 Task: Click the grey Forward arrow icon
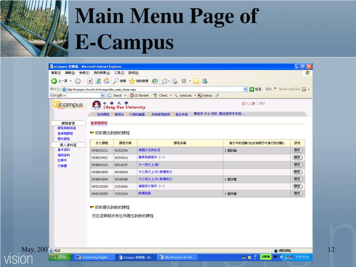click(x=78, y=81)
